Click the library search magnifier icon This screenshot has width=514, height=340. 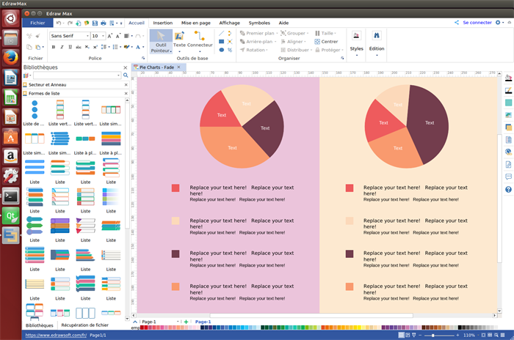pos(126,75)
